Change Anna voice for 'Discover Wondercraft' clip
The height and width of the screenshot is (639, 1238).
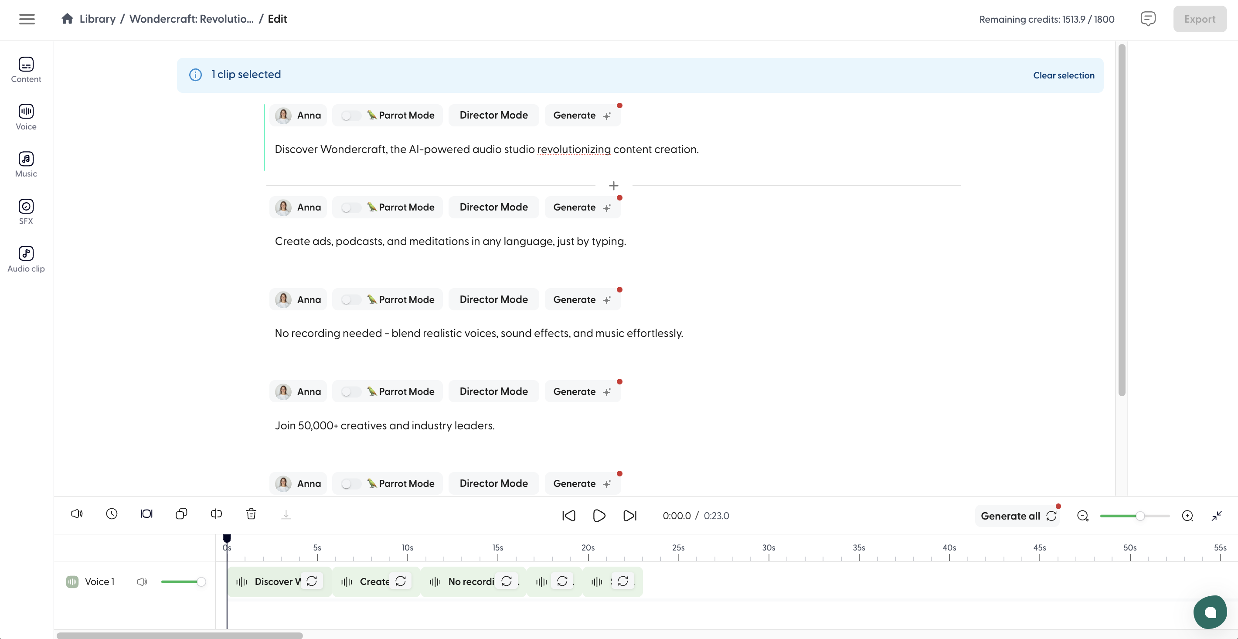click(298, 116)
